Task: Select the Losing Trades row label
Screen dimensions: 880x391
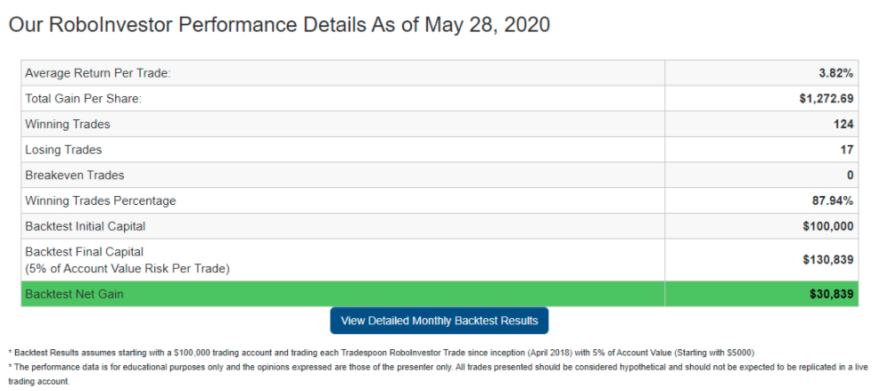Action: point(63,150)
